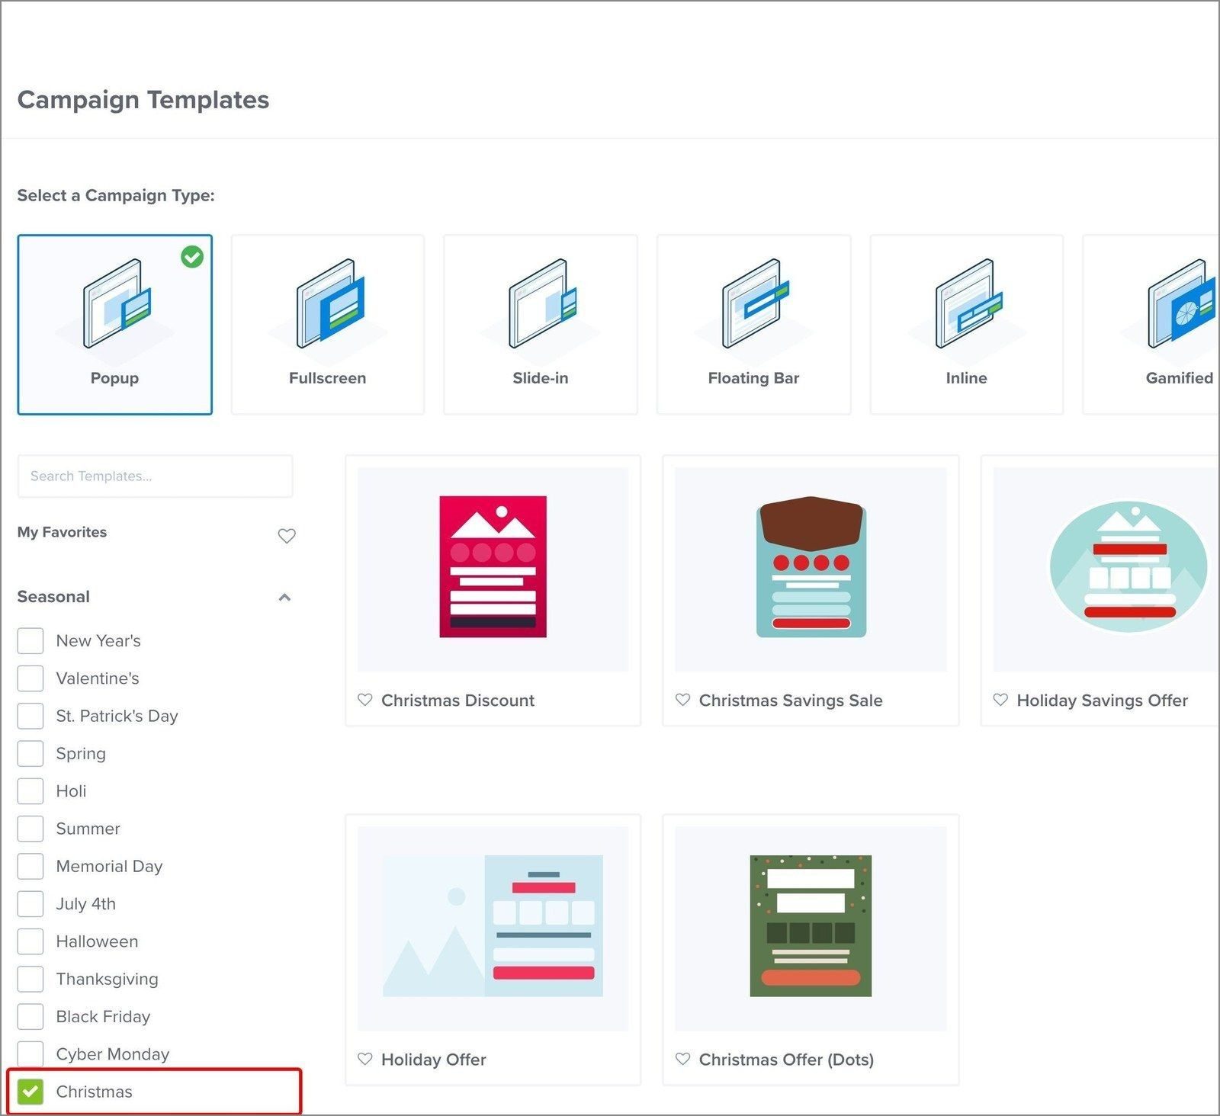
Task: Tick the St. Patrick's Day checkbox
Action: (x=30, y=716)
